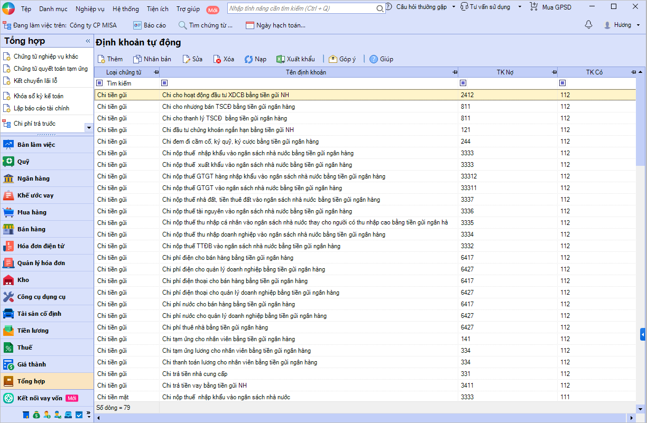The width and height of the screenshot is (647, 423).
Task: Open the Giúp help icon
Action: 374,59
